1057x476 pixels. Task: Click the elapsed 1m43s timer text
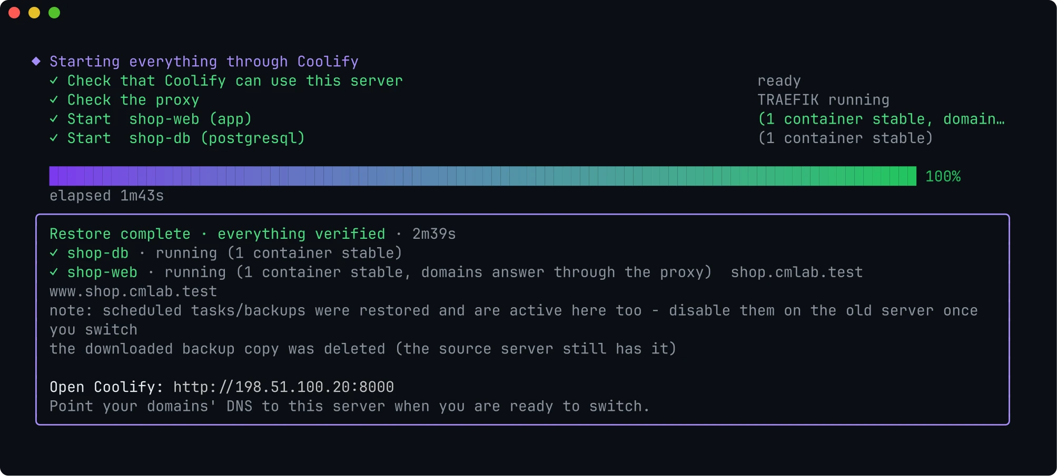tap(106, 196)
